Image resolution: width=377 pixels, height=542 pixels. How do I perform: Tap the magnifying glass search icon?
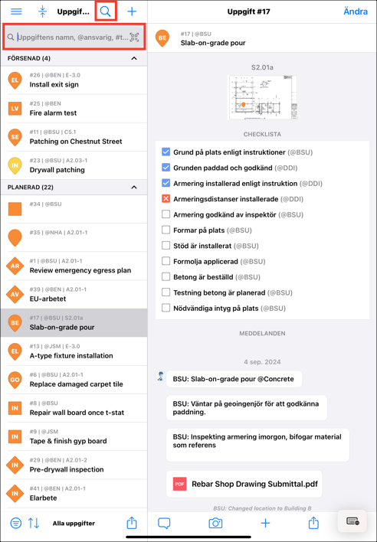click(106, 11)
